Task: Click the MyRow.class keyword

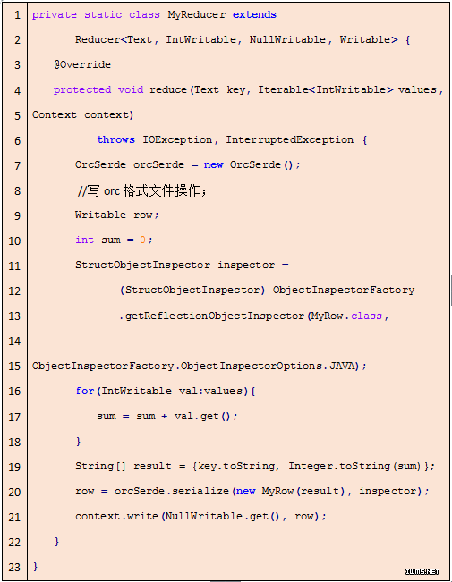Action: click(x=366, y=316)
